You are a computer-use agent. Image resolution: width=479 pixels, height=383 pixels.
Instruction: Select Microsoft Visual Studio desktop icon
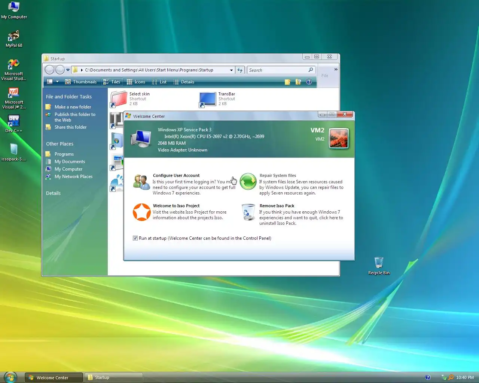pos(14,70)
